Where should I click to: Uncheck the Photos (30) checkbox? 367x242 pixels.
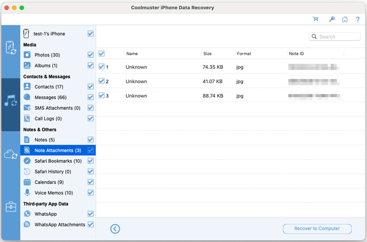(x=91, y=54)
